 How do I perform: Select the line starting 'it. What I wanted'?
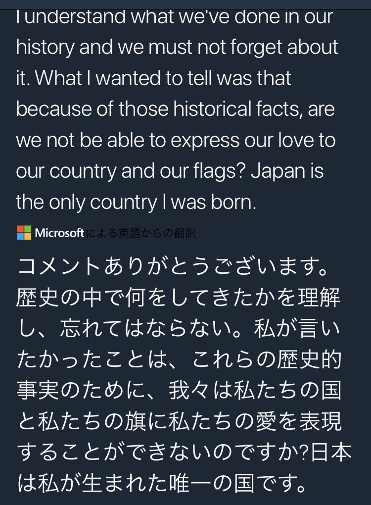coord(154,79)
